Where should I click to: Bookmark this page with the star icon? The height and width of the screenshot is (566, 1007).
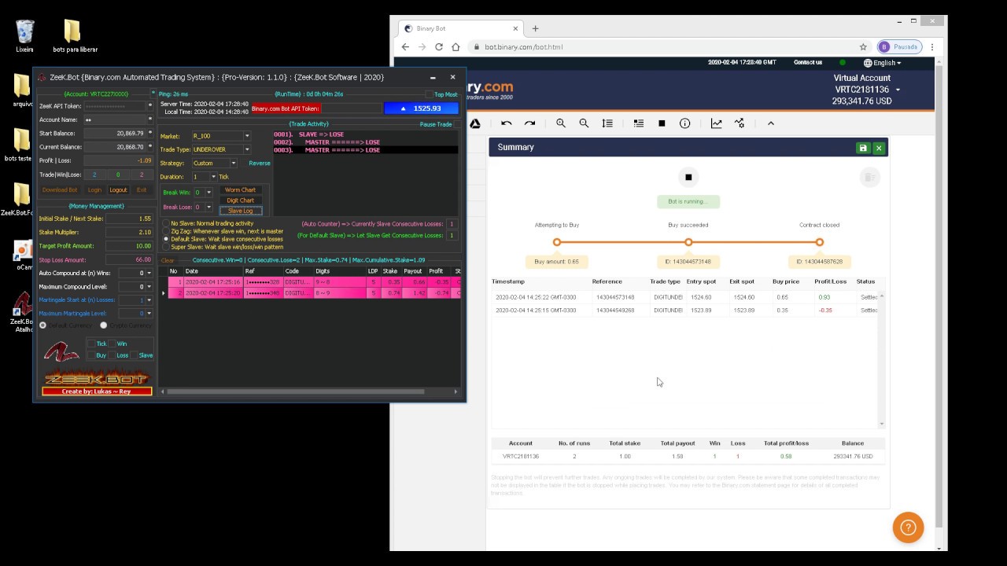point(863,47)
